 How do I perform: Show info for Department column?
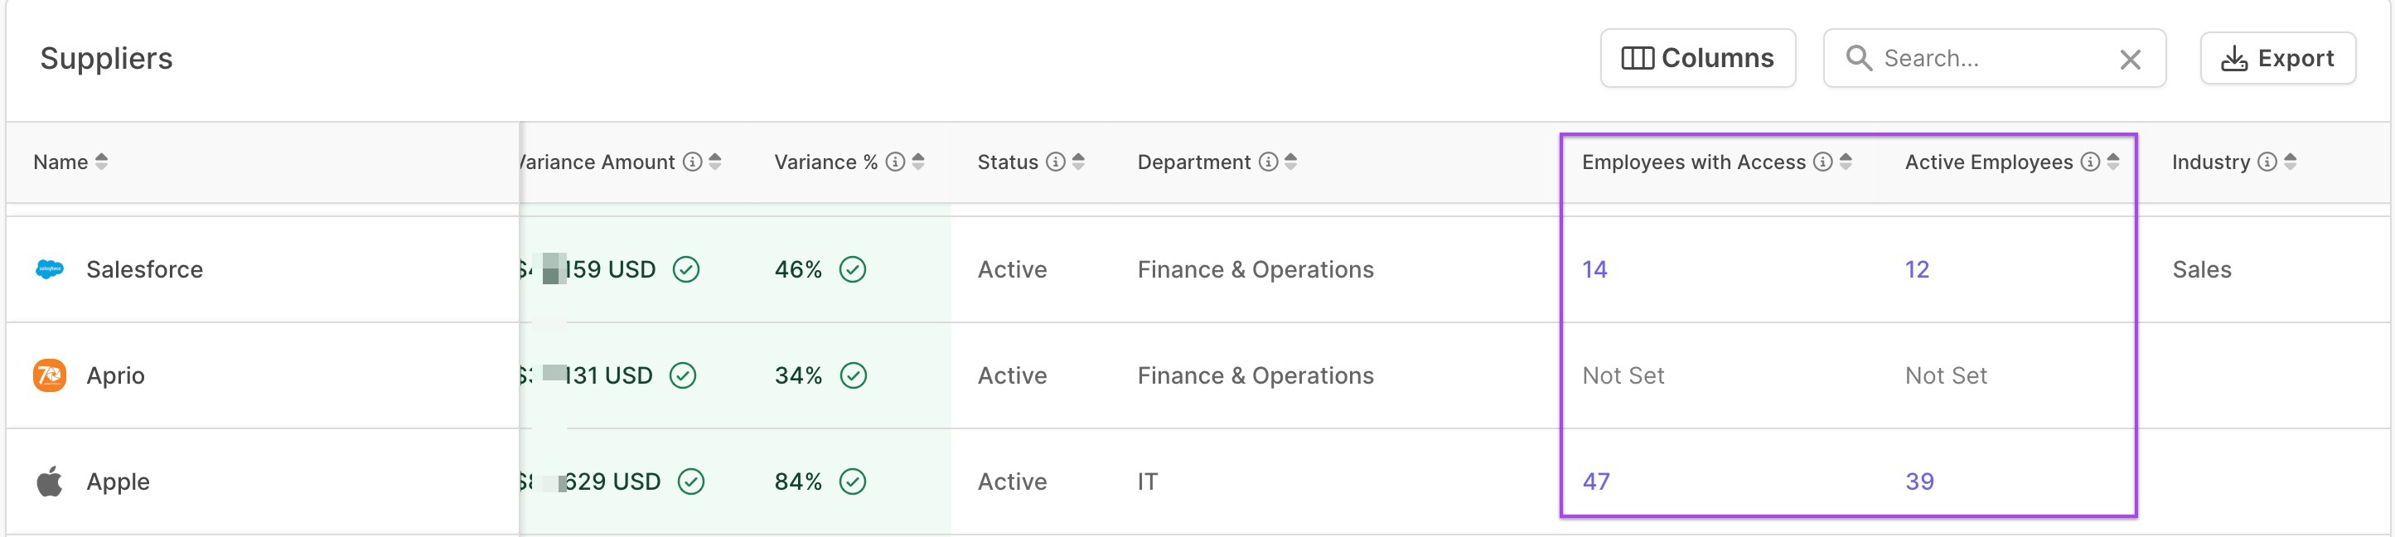tap(1267, 162)
